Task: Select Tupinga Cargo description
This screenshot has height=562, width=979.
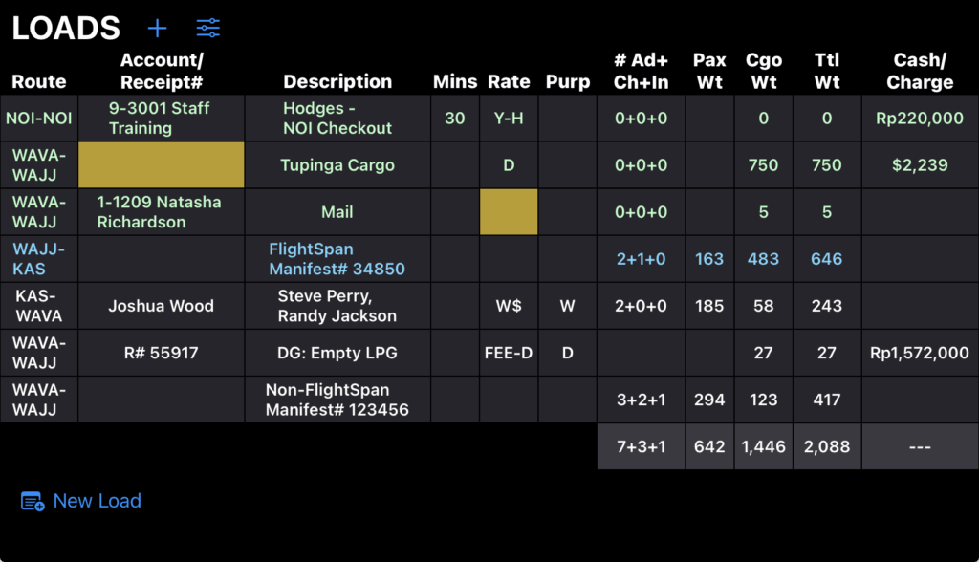Action: pyautogui.click(x=337, y=165)
